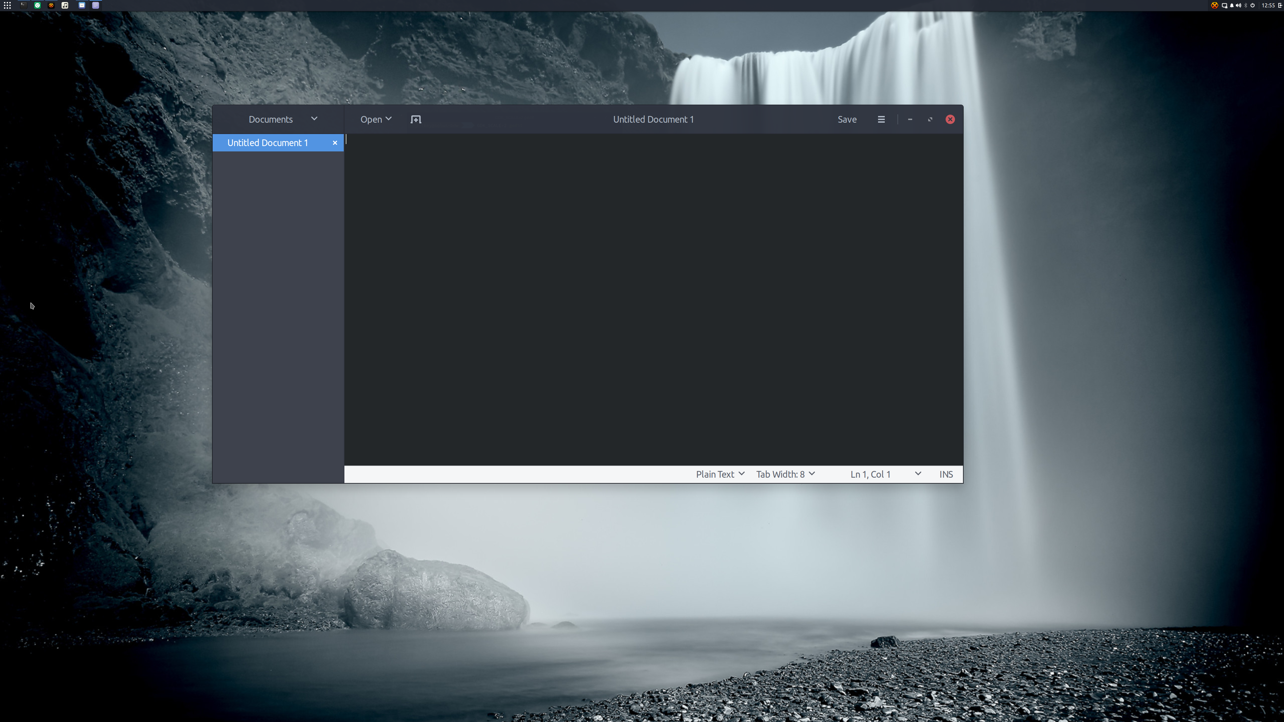Minimize the gedit window
Screen dimensions: 1284x722
point(910,120)
